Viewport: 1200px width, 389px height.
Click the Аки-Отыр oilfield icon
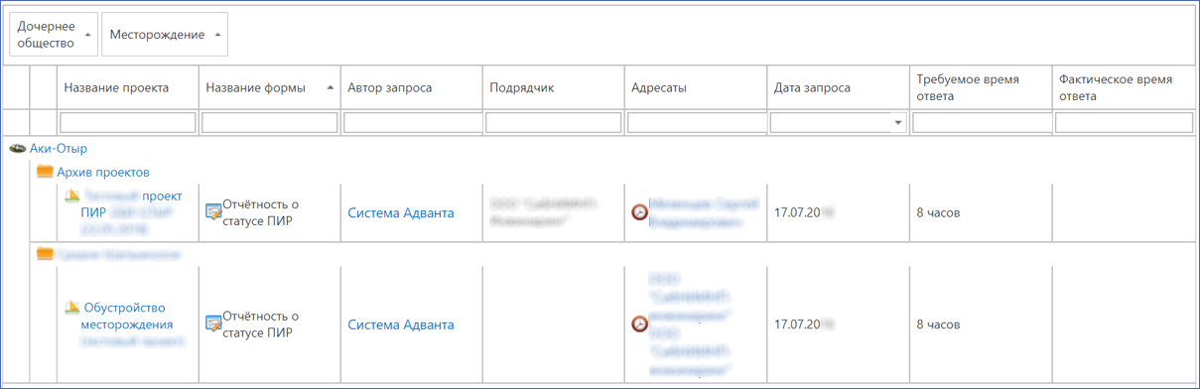click(x=17, y=149)
